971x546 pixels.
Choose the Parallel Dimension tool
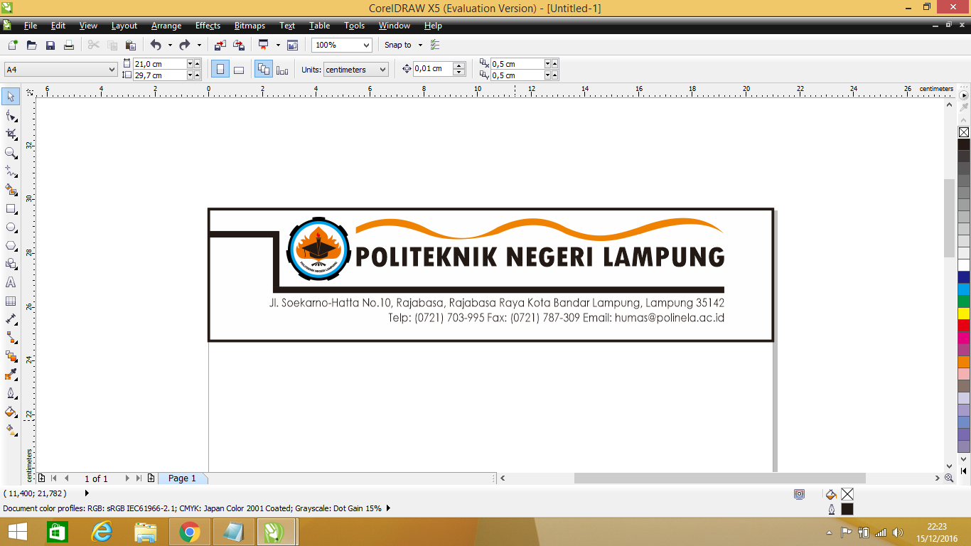point(11,319)
